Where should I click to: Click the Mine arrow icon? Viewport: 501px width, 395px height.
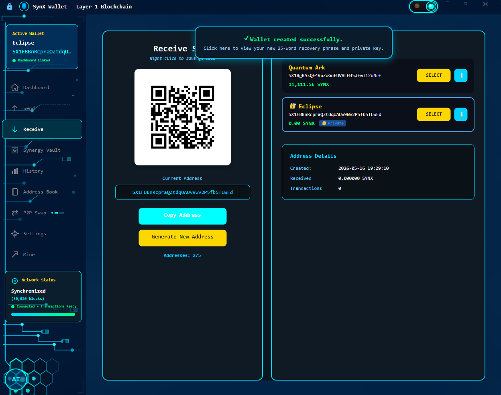pyautogui.click(x=15, y=255)
